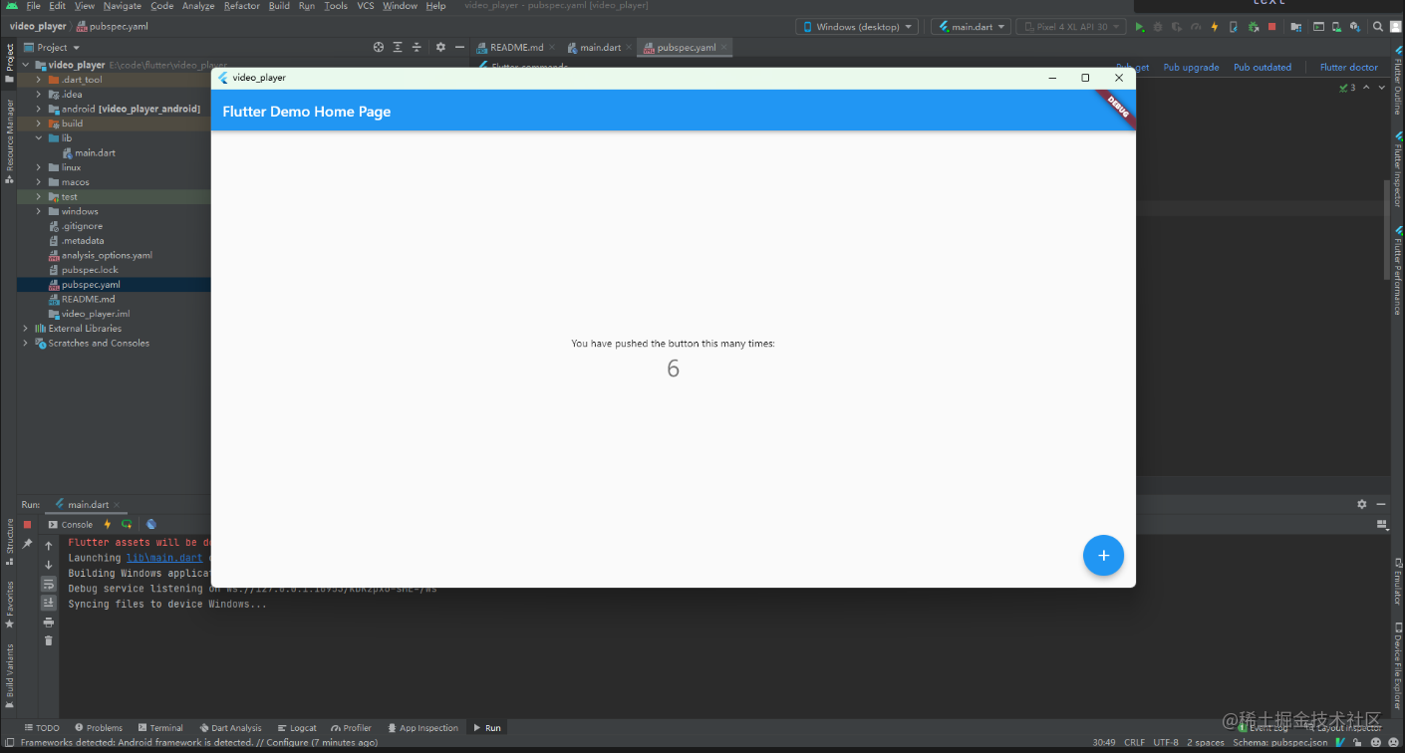
Task: Start debugging with the bug icon
Action: tap(1157, 26)
